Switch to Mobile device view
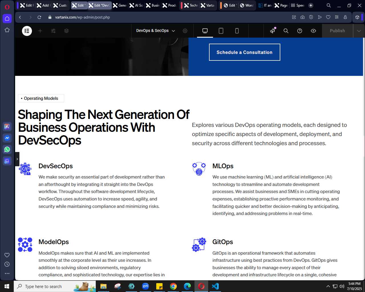The height and width of the screenshot is (292, 365). [237, 31]
